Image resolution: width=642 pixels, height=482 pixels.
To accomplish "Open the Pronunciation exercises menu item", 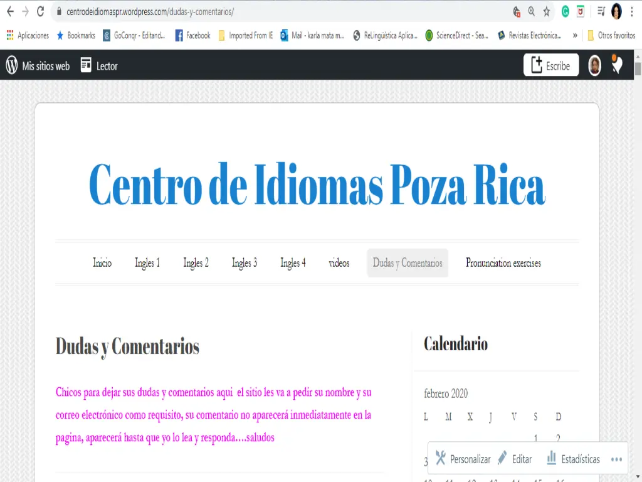I will (x=503, y=263).
